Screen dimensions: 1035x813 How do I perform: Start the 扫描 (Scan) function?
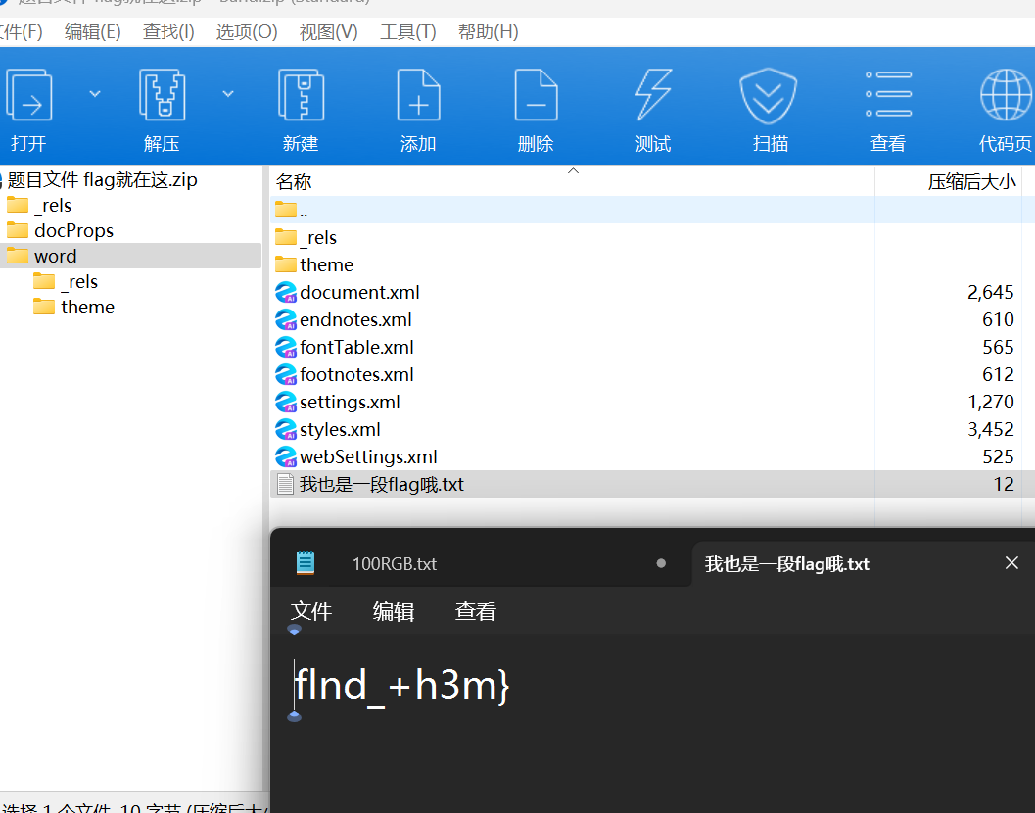[770, 94]
